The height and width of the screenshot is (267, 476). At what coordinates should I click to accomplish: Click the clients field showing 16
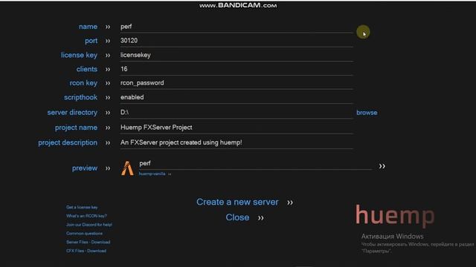point(237,69)
